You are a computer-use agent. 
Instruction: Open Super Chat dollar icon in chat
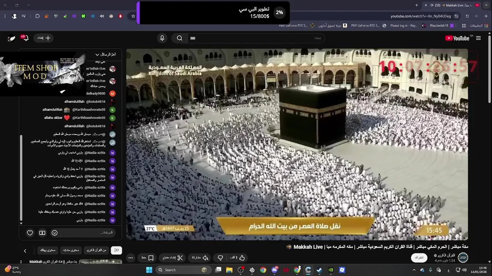[x=42, y=233]
